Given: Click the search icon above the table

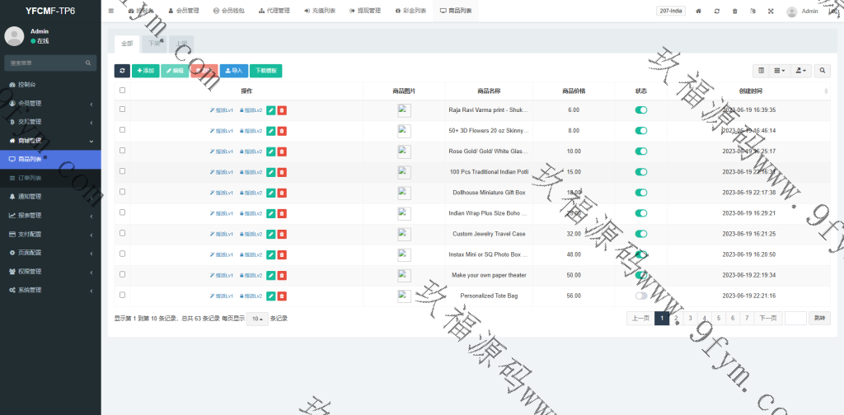Looking at the screenshot, I should [x=823, y=71].
